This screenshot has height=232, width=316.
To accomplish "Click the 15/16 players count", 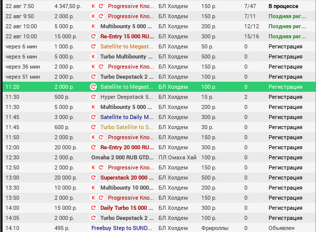I will pos(251,36).
